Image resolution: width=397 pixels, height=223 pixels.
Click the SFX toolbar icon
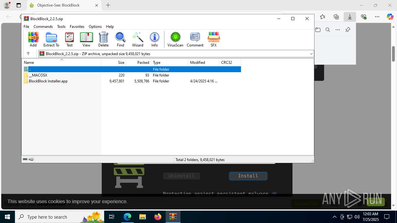coord(213,39)
